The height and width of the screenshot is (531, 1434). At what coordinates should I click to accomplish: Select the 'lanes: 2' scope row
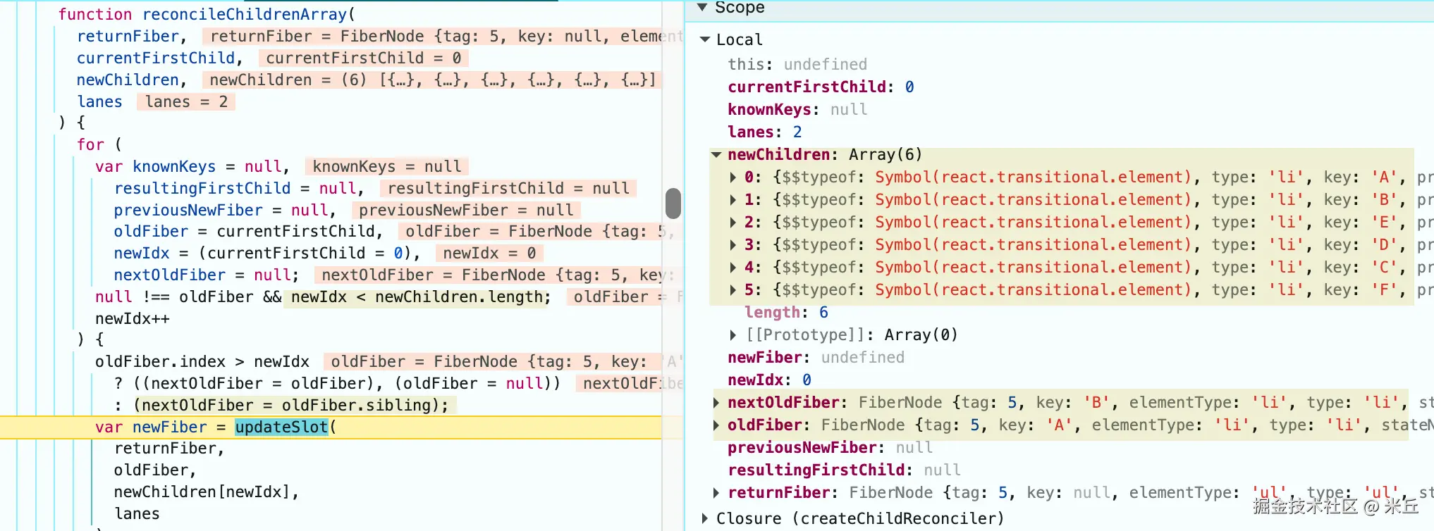pyautogui.click(x=765, y=132)
